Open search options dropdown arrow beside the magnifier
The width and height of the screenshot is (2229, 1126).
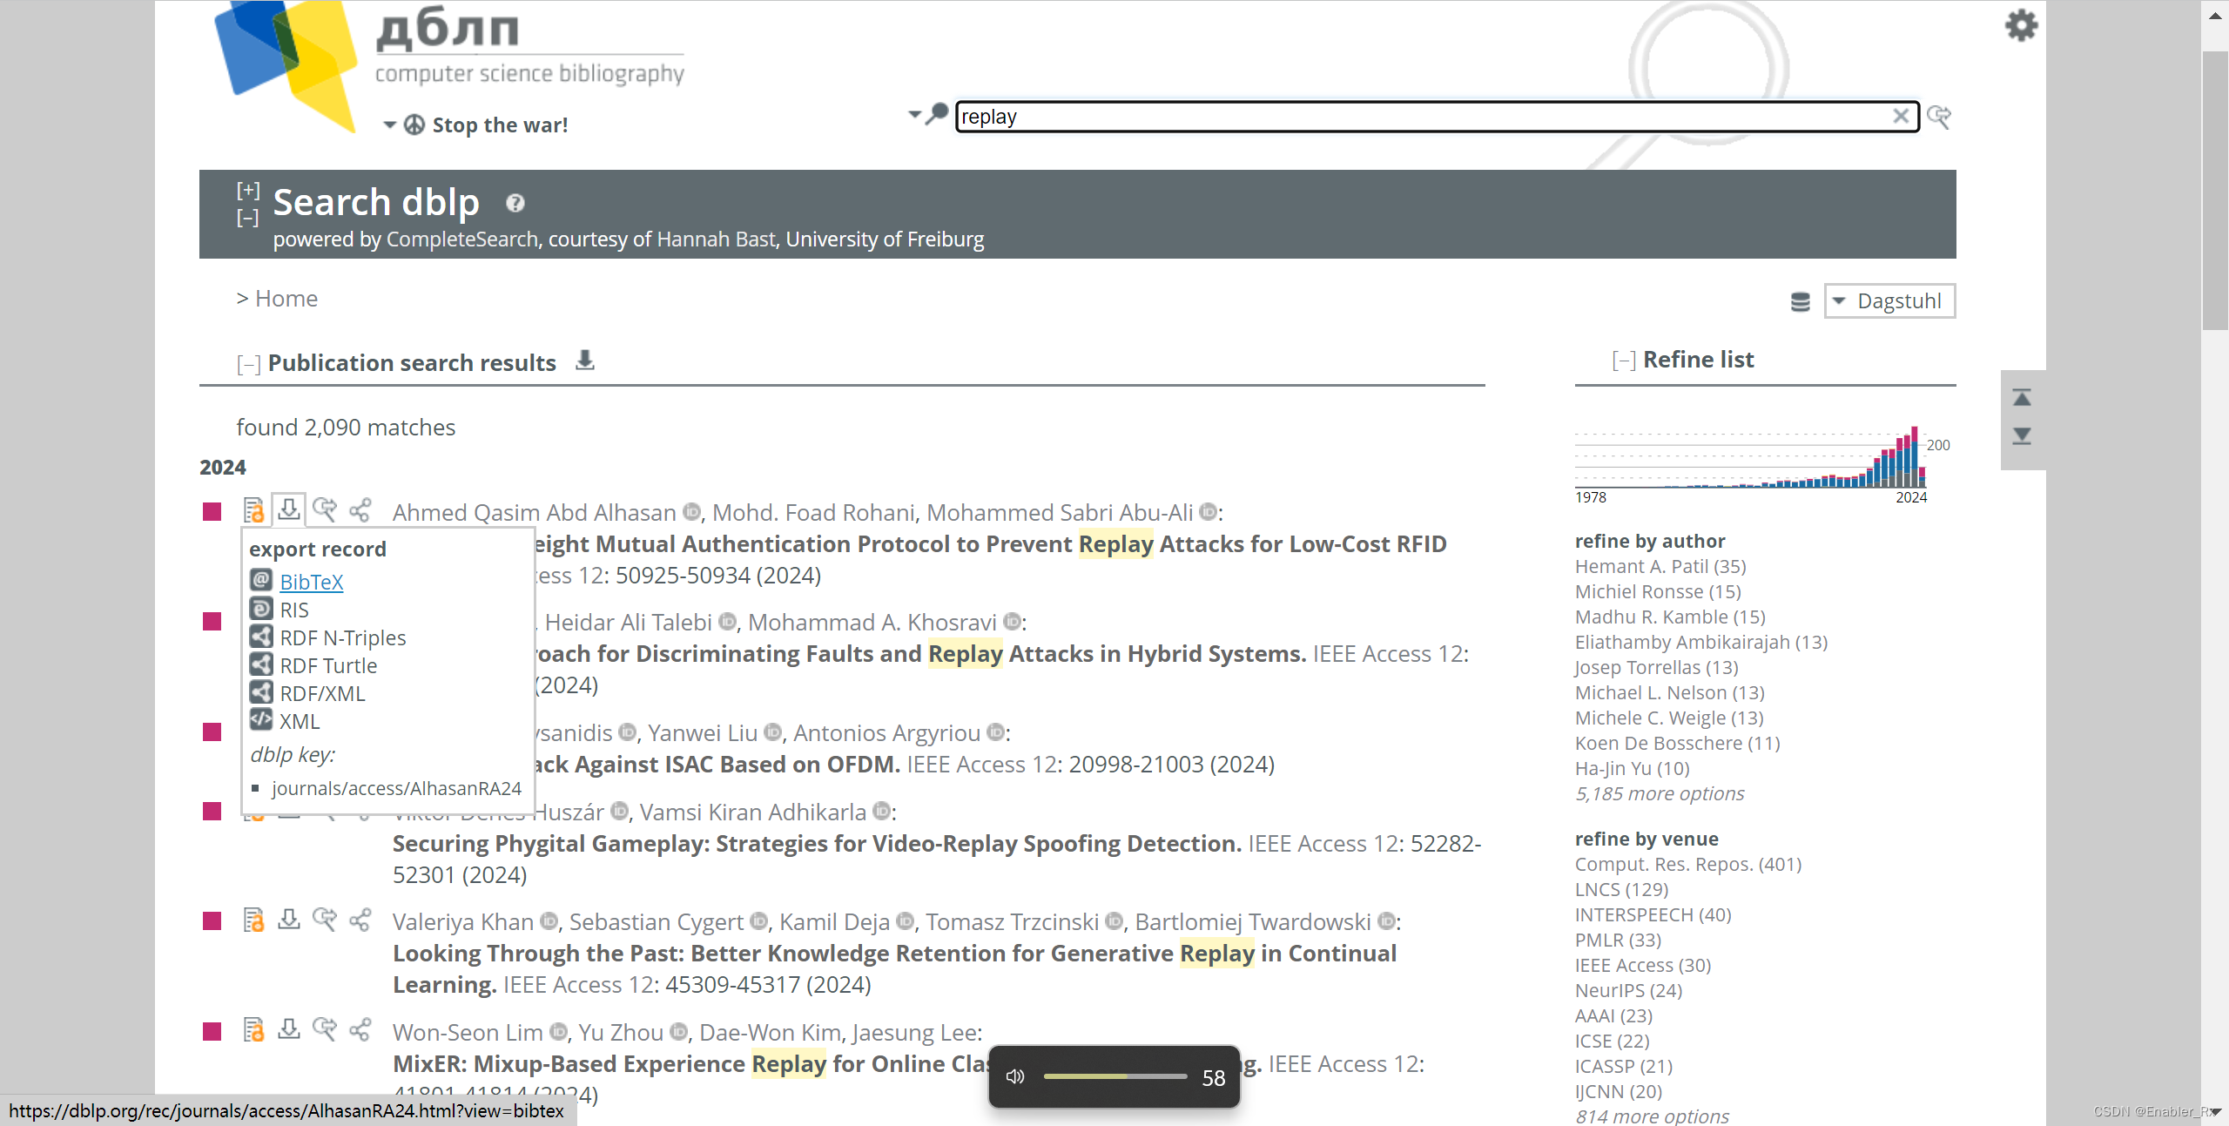pyautogui.click(x=914, y=115)
